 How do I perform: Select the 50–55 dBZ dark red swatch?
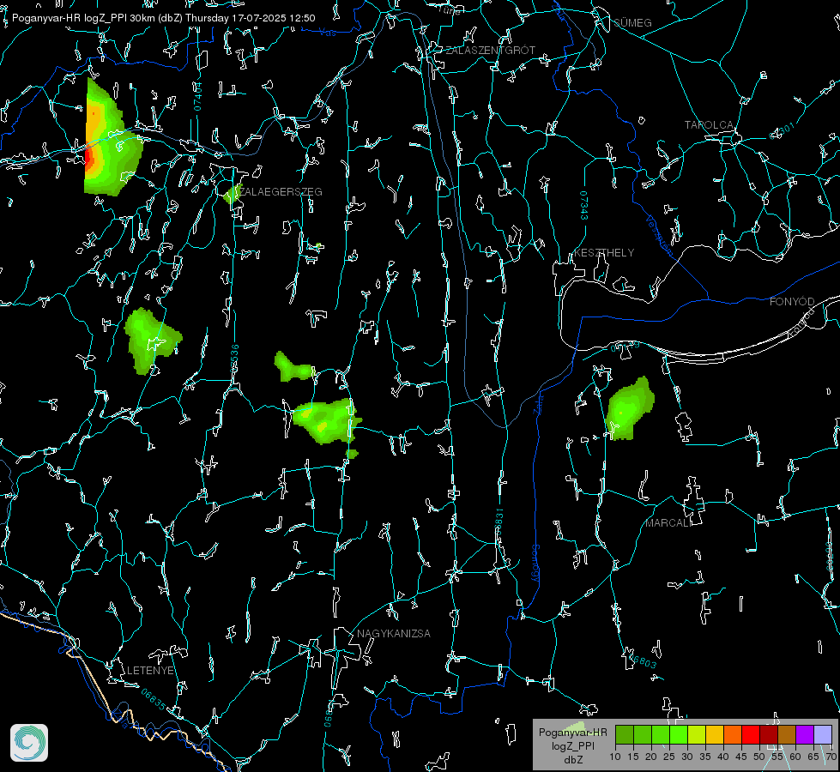pos(769,734)
